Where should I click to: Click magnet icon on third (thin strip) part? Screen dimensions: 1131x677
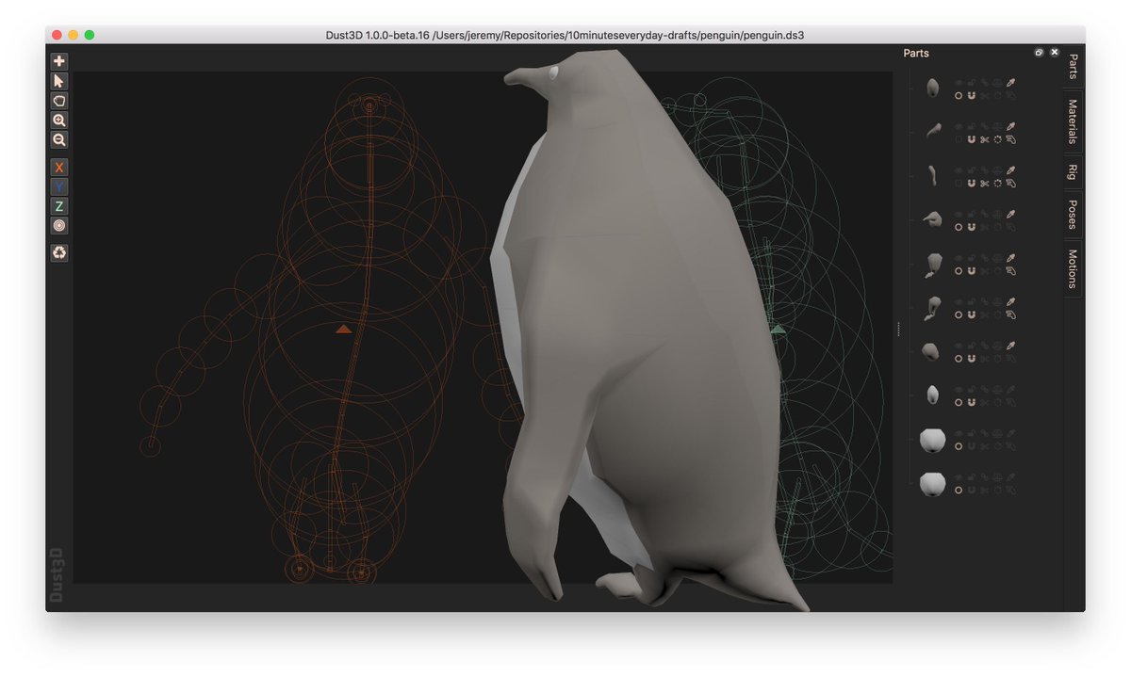[971, 183]
